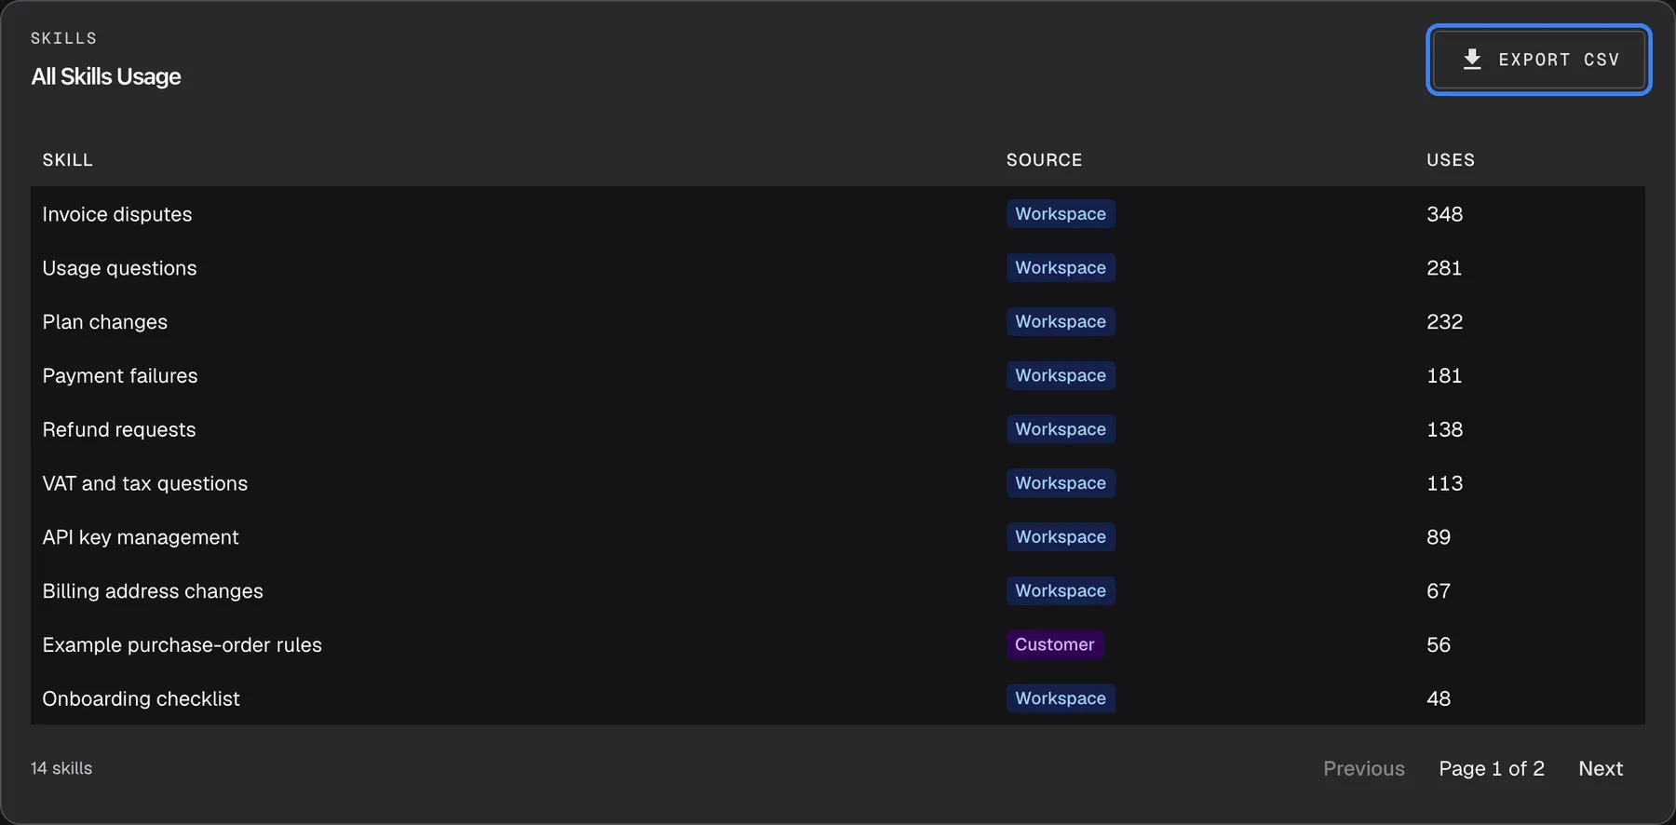The width and height of the screenshot is (1676, 825).
Task: Click the 138 uses value
Action: [1444, 430]
